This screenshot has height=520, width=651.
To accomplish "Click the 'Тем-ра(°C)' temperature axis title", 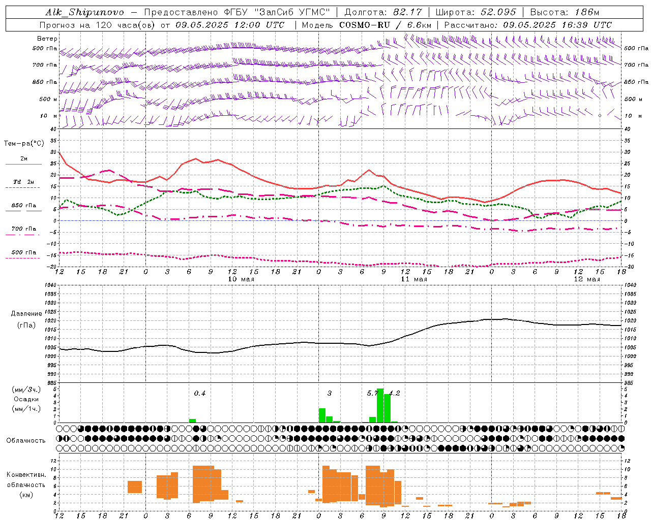I will click(x=24, y=144).
